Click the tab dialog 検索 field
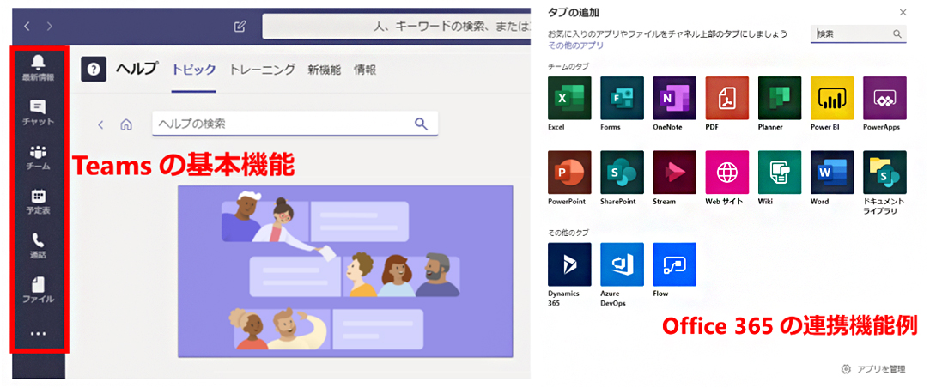930x388 pixels. pos(858,33)
